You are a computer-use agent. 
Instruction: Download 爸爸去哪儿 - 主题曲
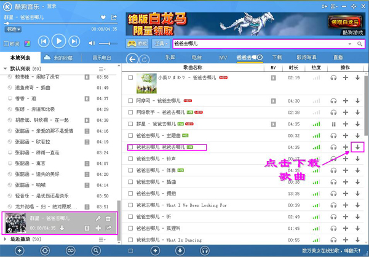click(357, 135)
